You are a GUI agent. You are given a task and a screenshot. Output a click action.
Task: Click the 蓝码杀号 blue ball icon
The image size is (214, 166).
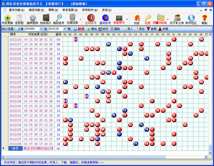coord(105,19)
